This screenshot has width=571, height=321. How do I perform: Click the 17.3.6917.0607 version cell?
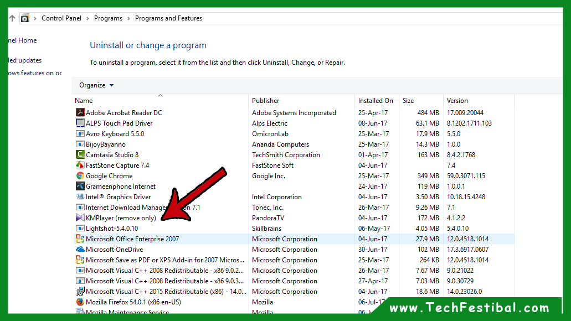click(x=468, y=250)
